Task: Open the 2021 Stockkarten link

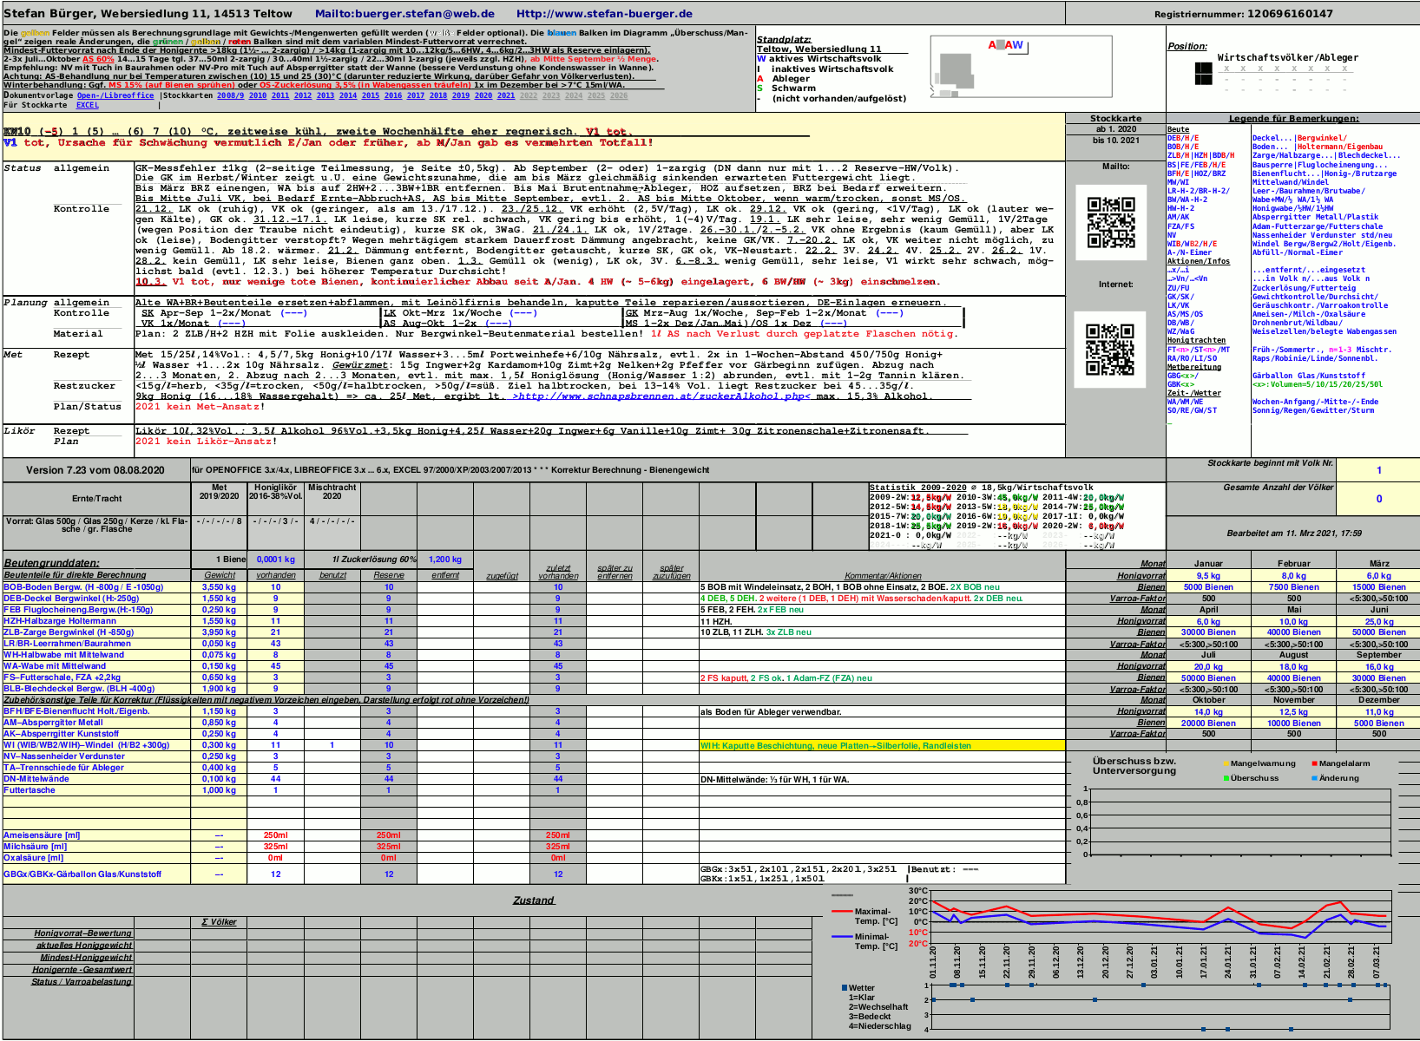Action: pos(505,95)
